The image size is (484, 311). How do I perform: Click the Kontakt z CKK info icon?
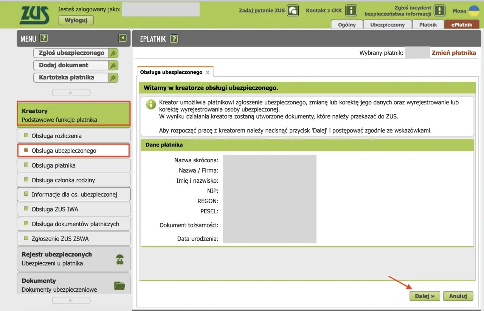pos(351,10)
